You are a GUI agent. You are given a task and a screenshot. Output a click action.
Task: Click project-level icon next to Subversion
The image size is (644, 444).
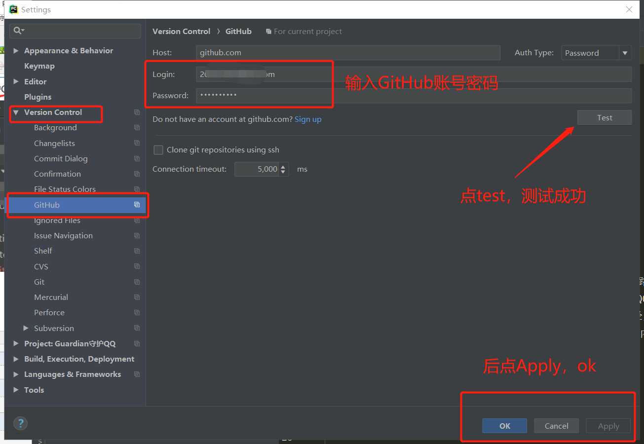[x=137, y=329]
